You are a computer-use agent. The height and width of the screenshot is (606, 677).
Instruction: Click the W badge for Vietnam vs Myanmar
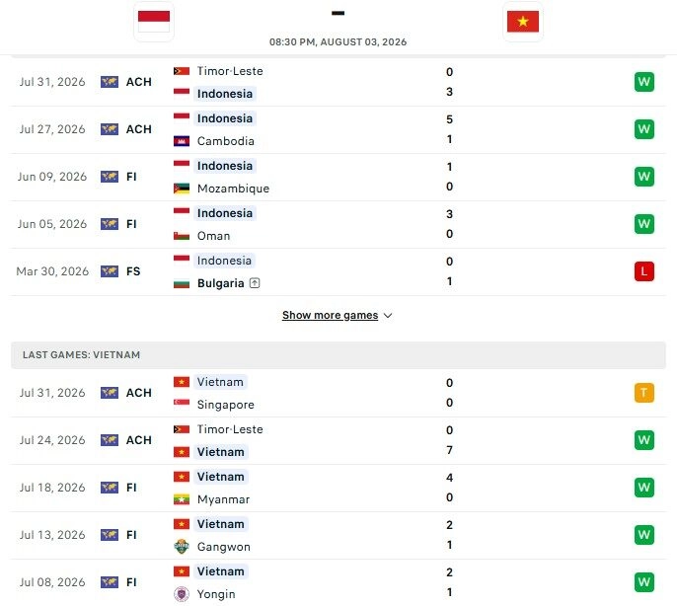pos(644,488)
